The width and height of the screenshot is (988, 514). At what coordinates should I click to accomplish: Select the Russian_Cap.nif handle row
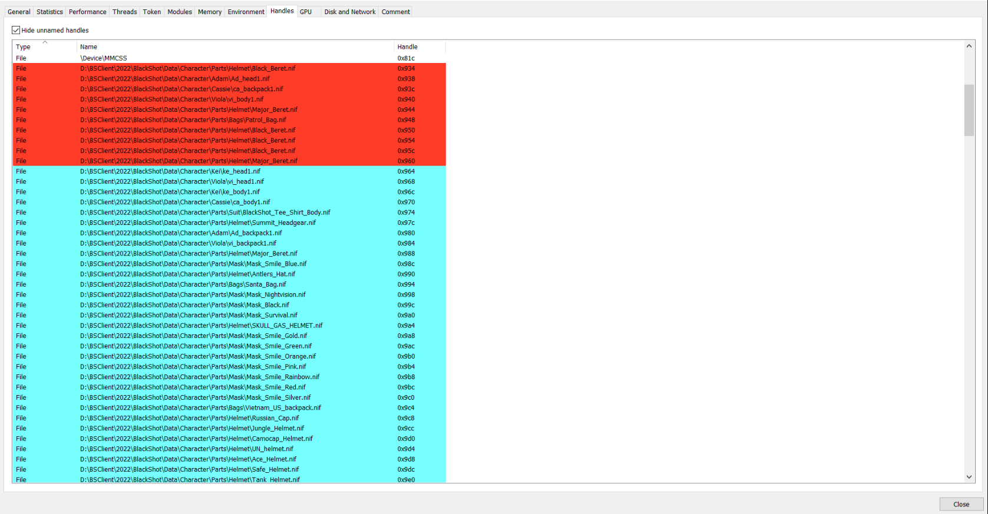click(x=229, y=418)
